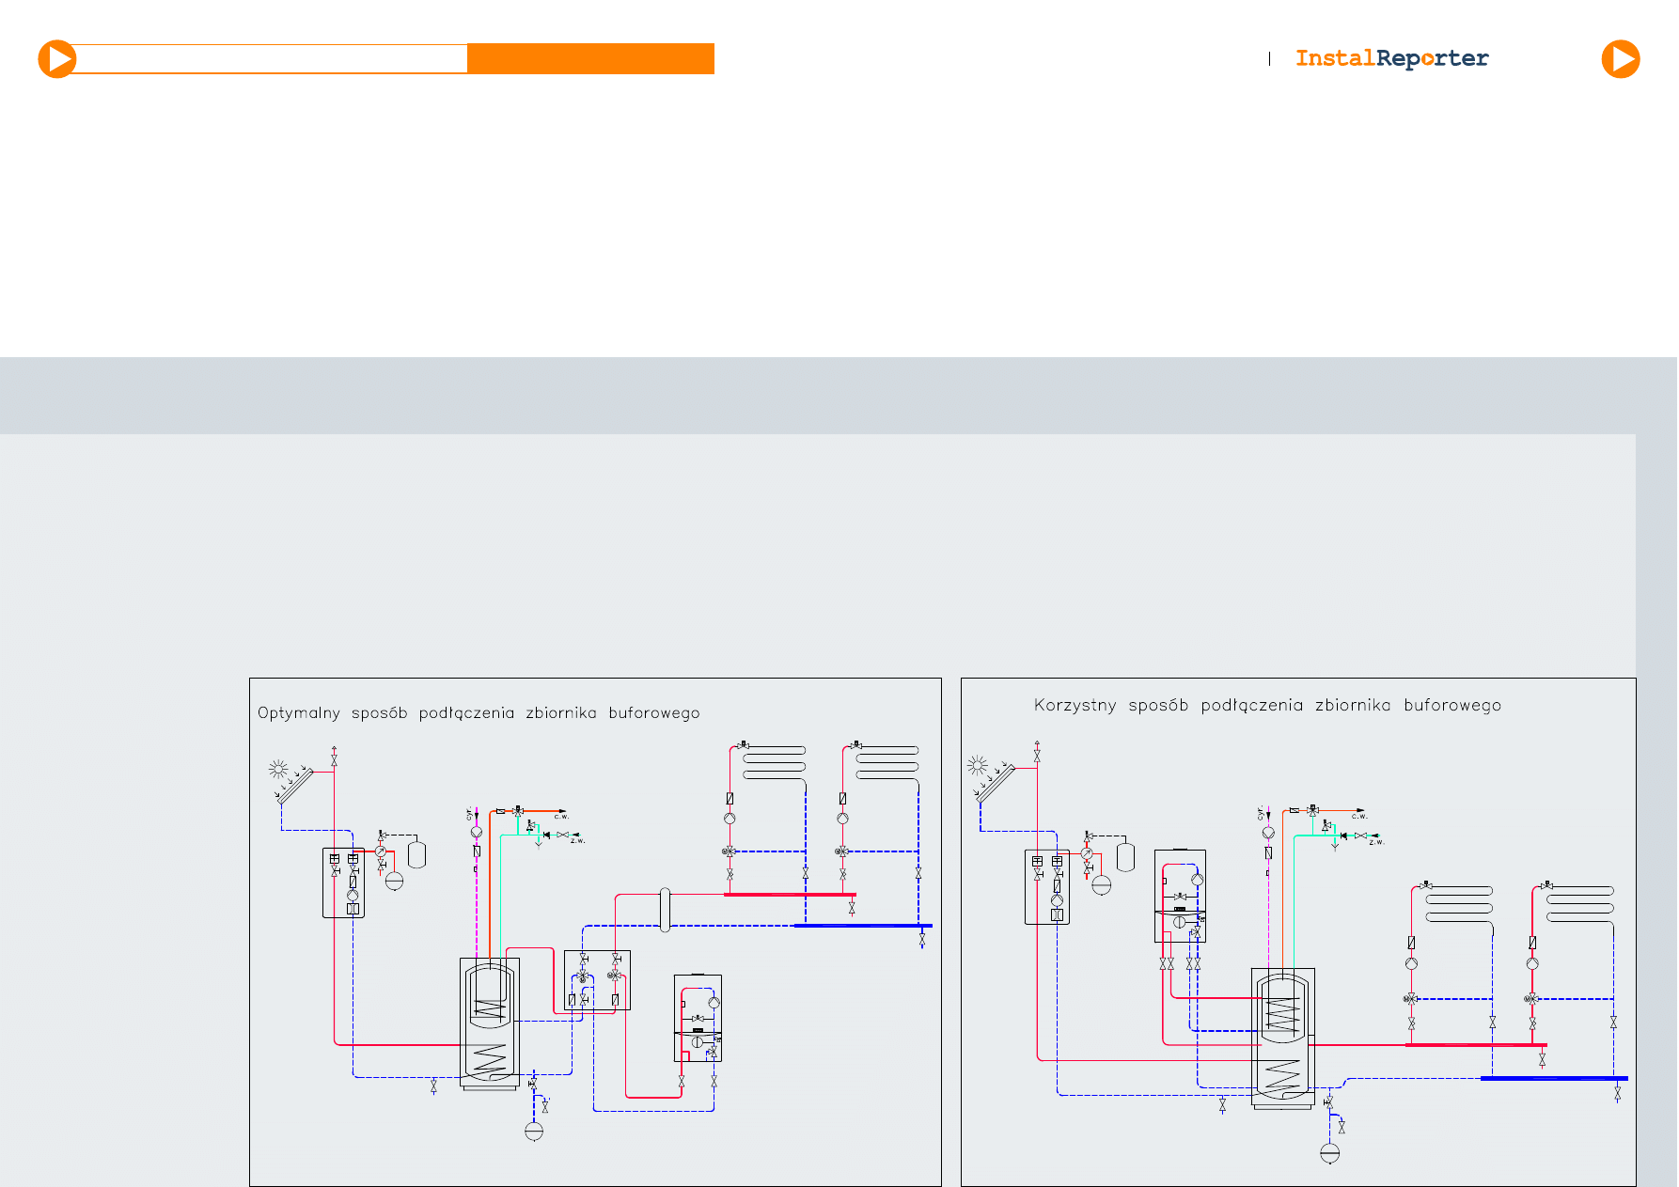The width and height of the screenshot is (1679, 1187).
Task: Click the red supply manifold in left diagram
Action: coord(790,895)
